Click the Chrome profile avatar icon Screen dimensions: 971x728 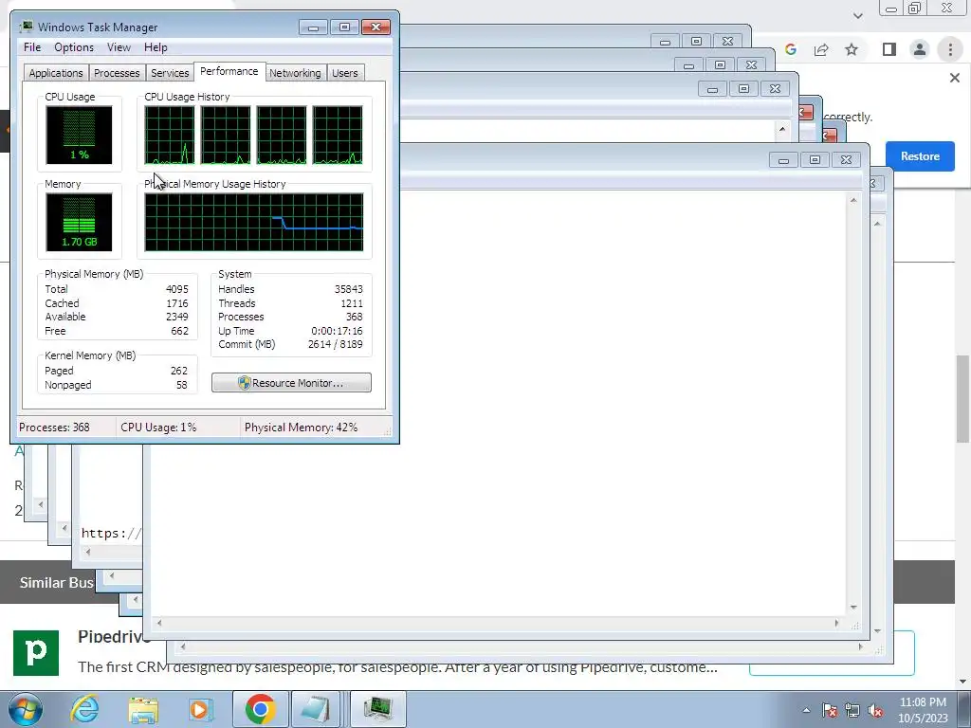(920, 49)
